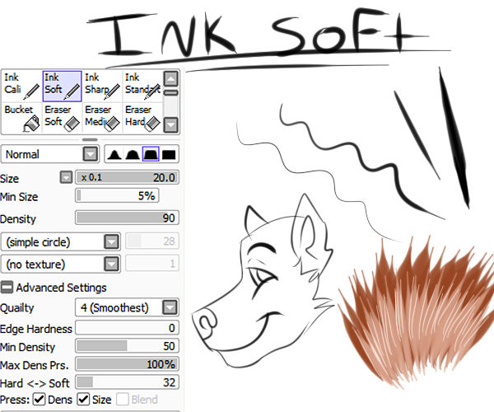Click the tool panel divider handle
The height and width of the screenshot is (412, 494).
[90, 139]
